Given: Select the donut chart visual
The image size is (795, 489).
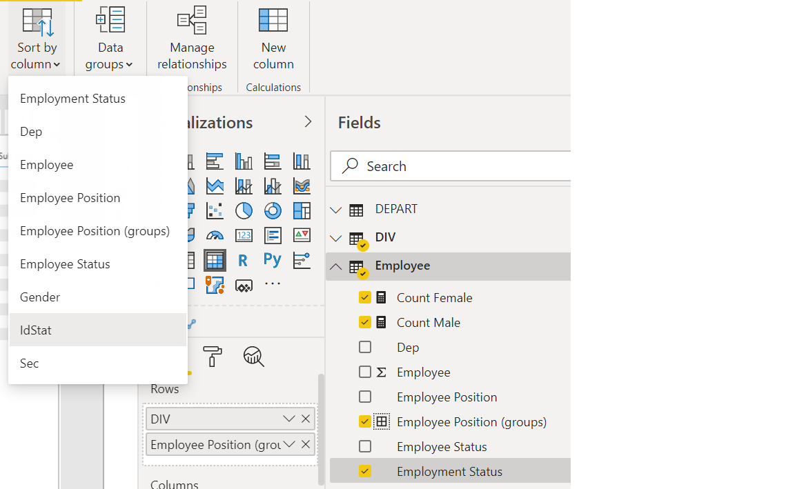Looking at the screenshot, I should 273,211.
